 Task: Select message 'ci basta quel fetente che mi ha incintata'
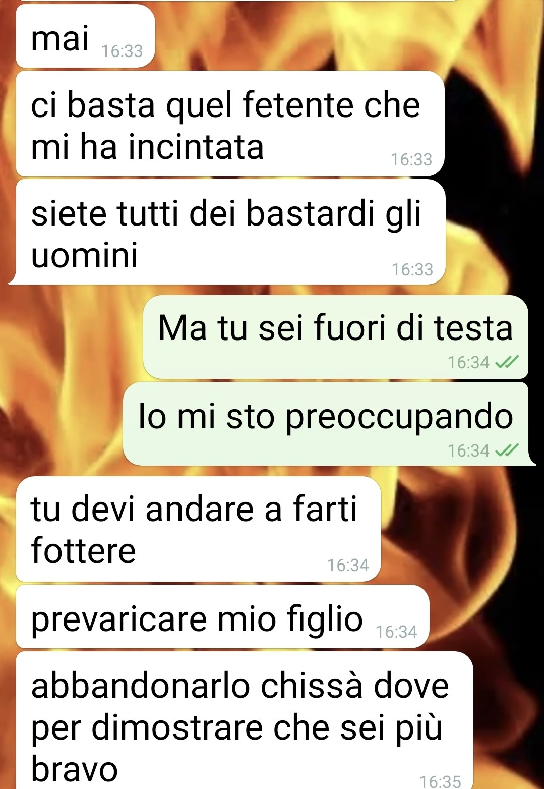pyautogui.click(x=230, y=124)
